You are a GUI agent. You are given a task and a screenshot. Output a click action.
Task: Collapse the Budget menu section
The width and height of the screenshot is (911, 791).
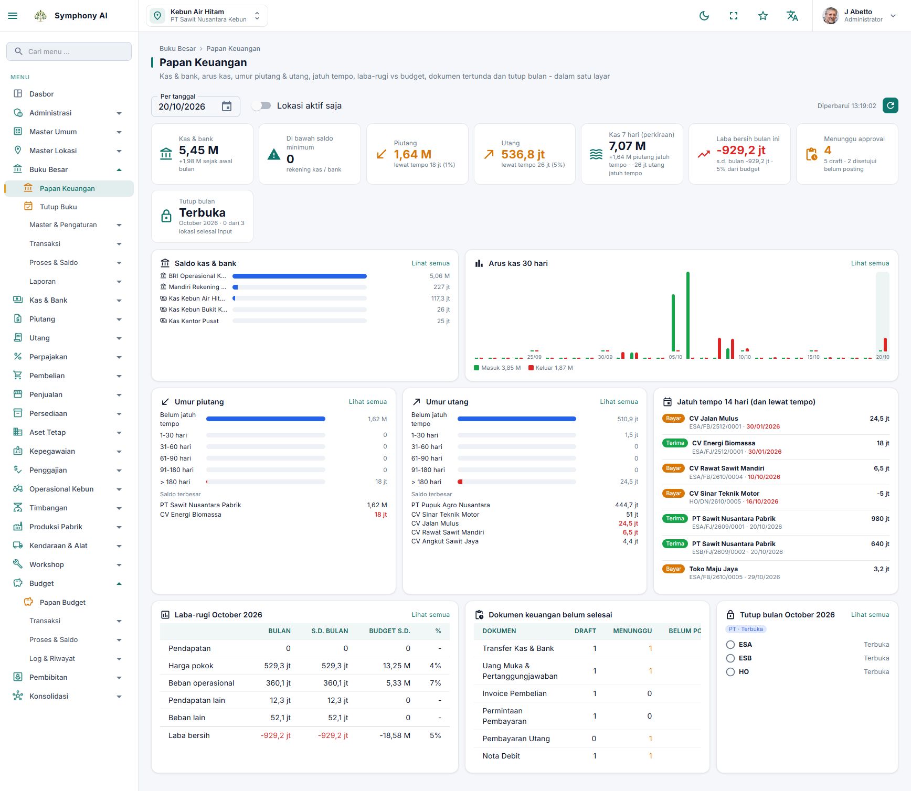point(69,583)
